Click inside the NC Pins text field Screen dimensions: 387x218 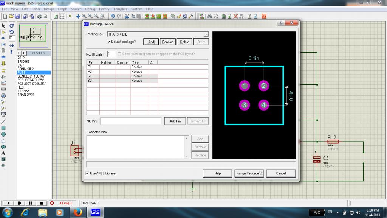(x=131, y=121)
